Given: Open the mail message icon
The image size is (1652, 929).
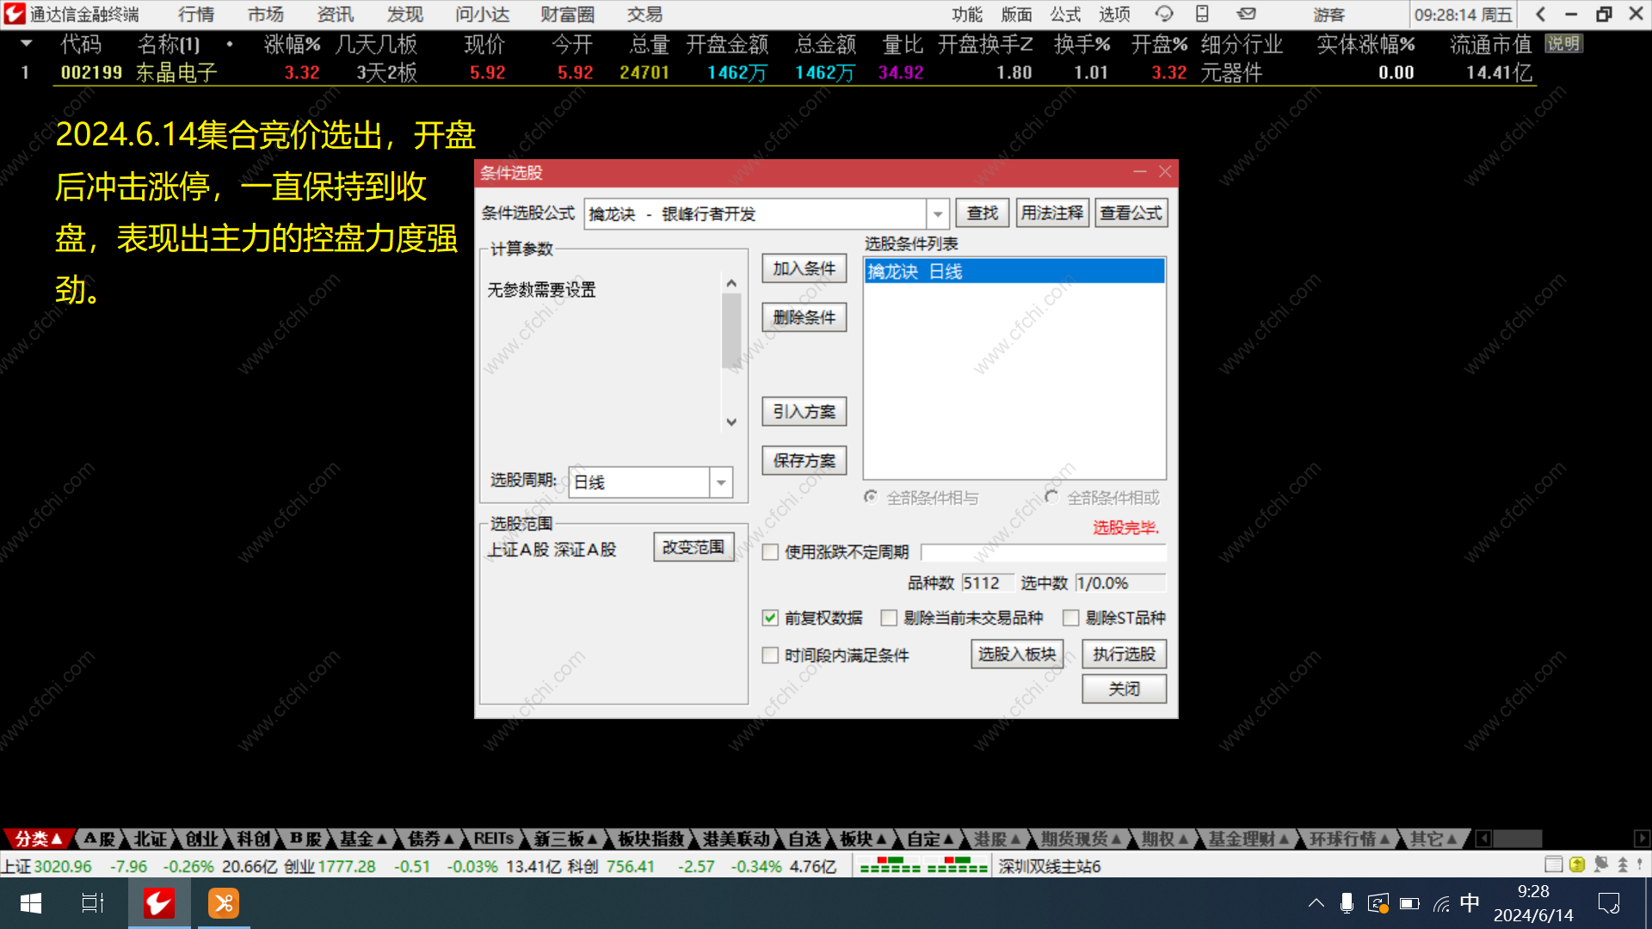Looking at the screenshot, I should coord(1246,14).
